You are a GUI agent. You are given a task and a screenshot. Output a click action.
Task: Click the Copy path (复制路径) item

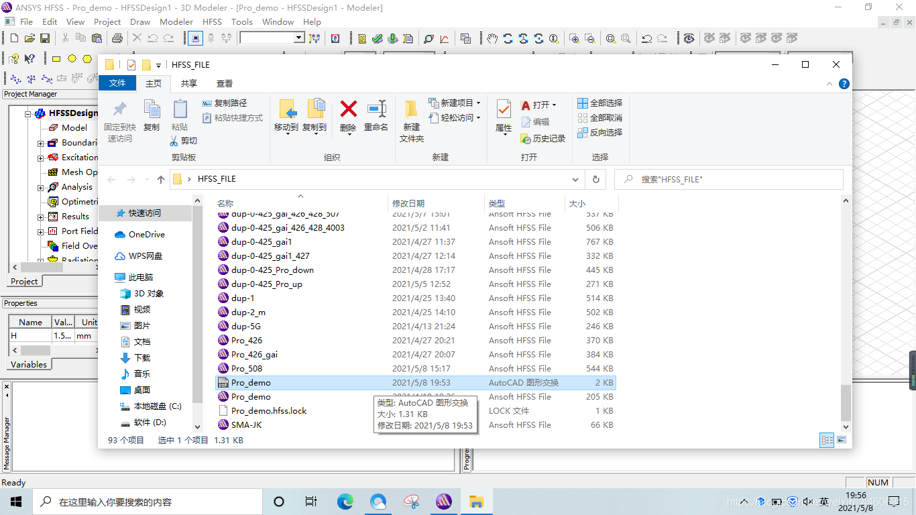click(225, 103)
